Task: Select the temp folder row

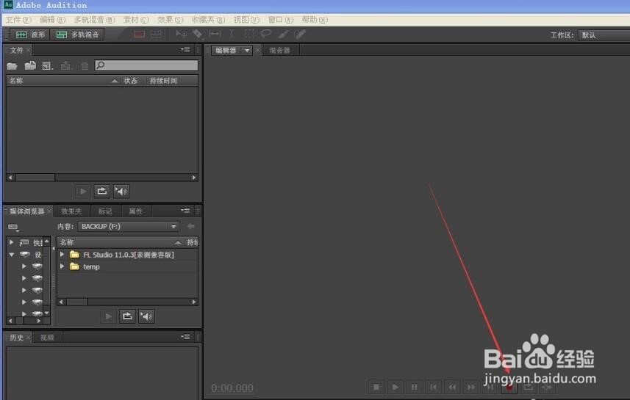Action: coord(128,267)
